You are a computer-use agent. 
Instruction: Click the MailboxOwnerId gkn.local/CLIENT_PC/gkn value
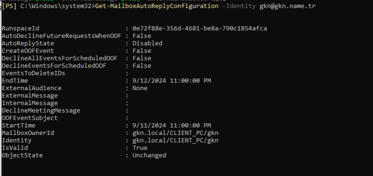click(175, 133)
